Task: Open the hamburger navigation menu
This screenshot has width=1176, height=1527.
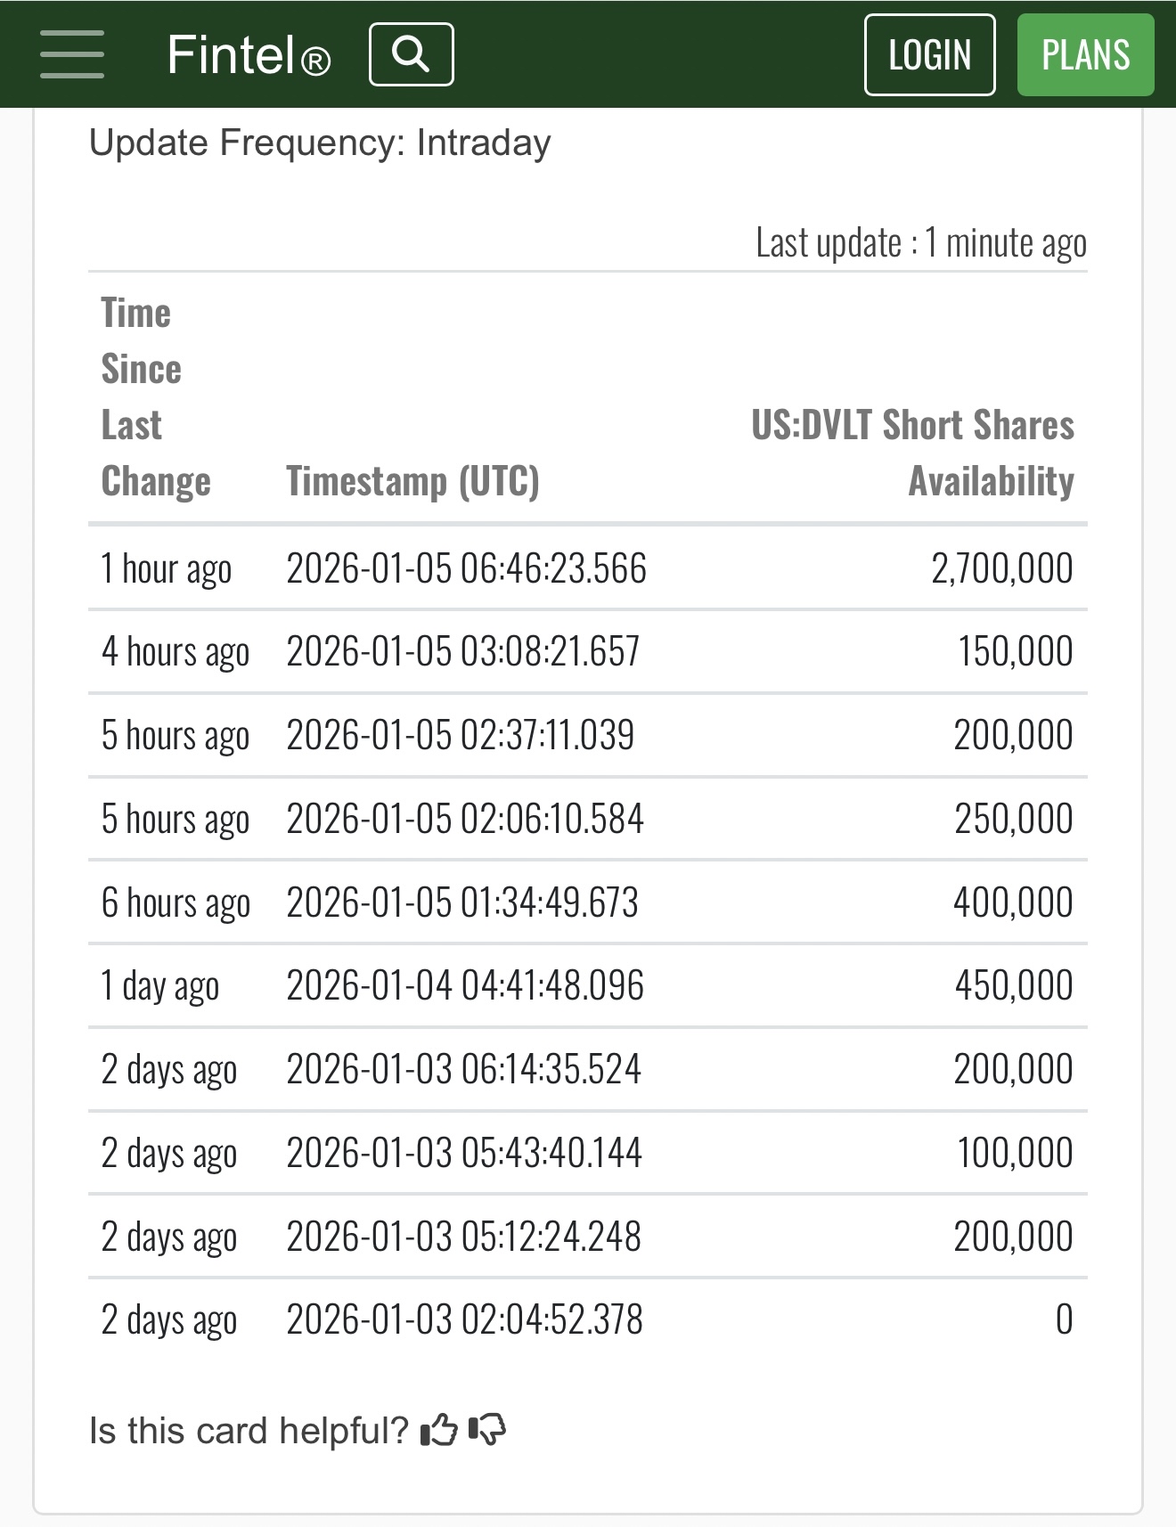Action: point(72,54)
